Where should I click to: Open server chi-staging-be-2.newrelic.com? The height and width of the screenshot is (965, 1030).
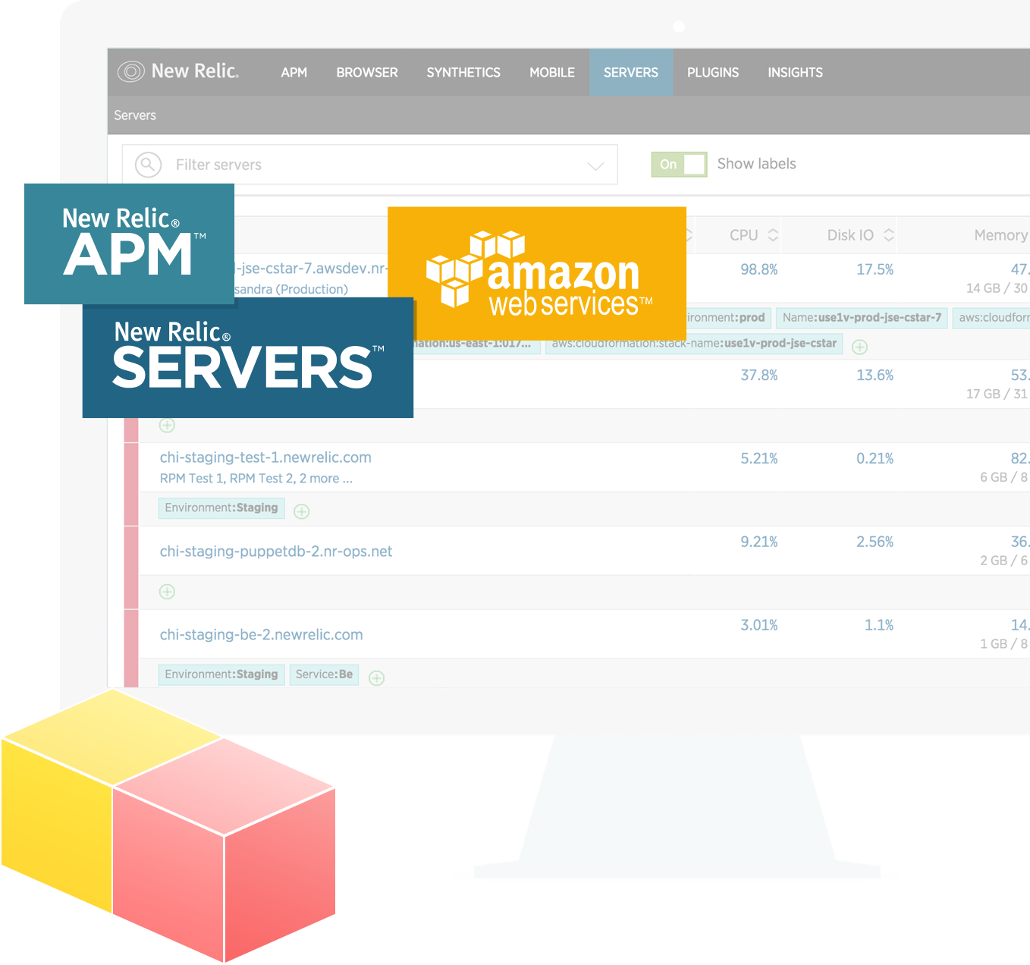[x=261, y=635]
